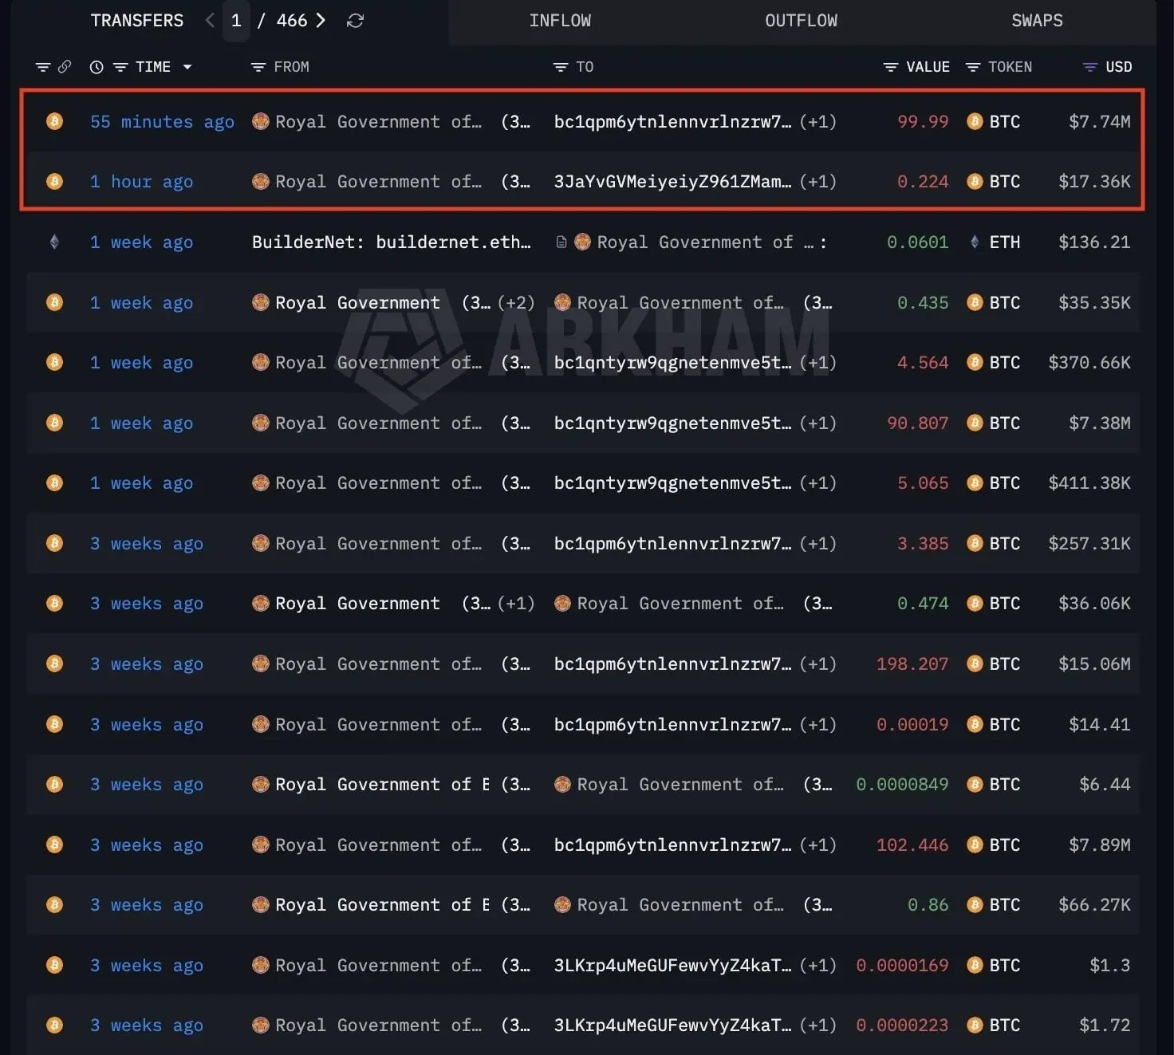
Task: Click the BTC token icon in the $15.06M row
Action: tap(975, 663)
